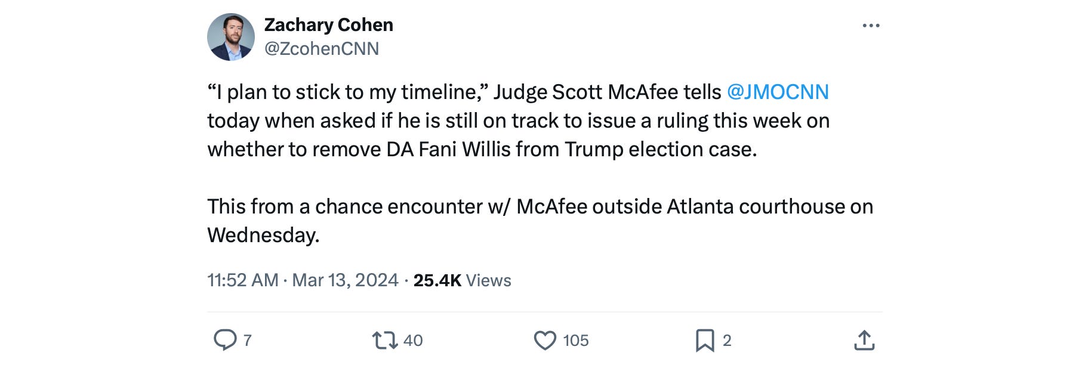Open the Zachary Cohen display name link
Viewport: 1091px width, 365px height.
(328, 25)
